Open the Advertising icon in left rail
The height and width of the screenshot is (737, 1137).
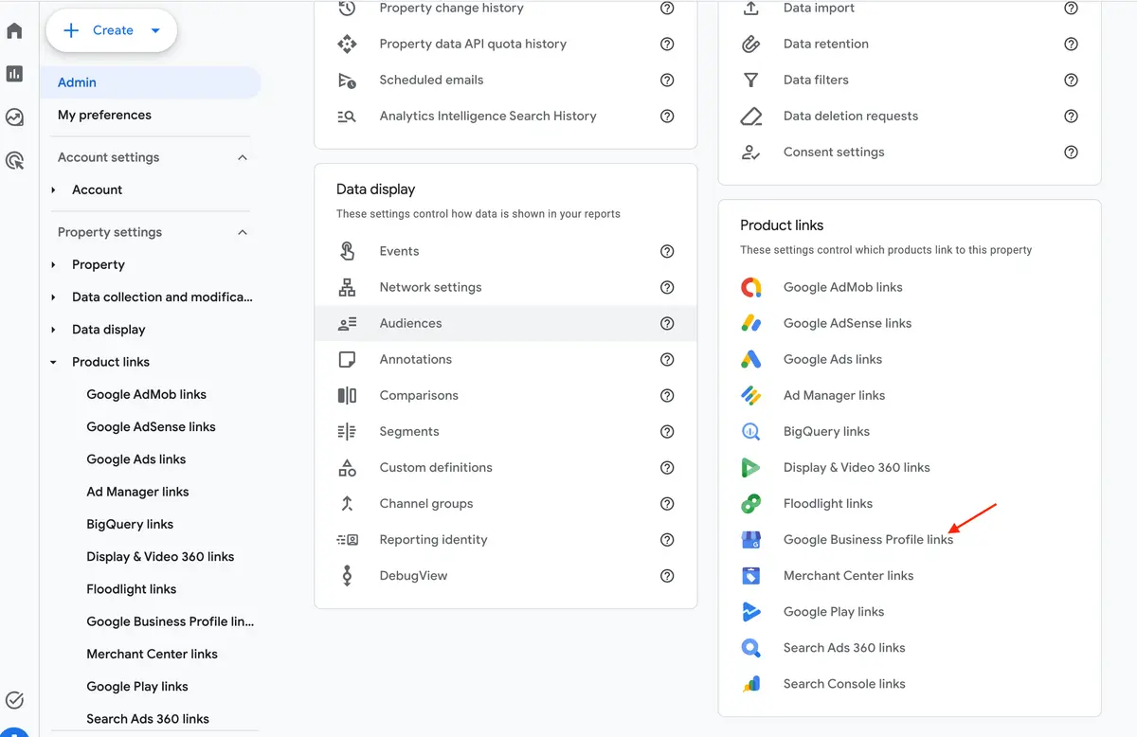click(x=14, y=160)
